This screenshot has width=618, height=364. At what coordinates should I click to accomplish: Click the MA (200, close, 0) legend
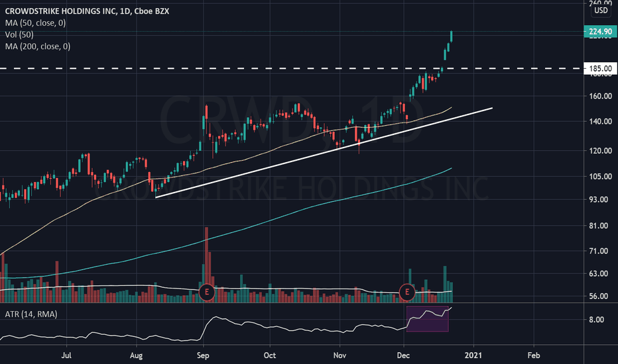point(38,46)
